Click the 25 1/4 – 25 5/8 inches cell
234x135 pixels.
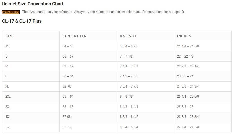coord(188,96)
